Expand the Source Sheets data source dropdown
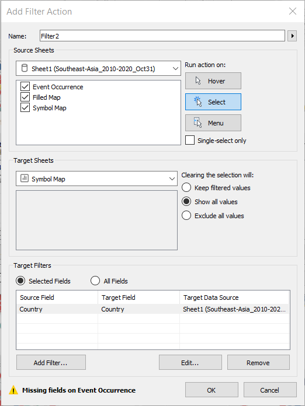This screenshot has height=406, width=305. click(x=98, y=68)
